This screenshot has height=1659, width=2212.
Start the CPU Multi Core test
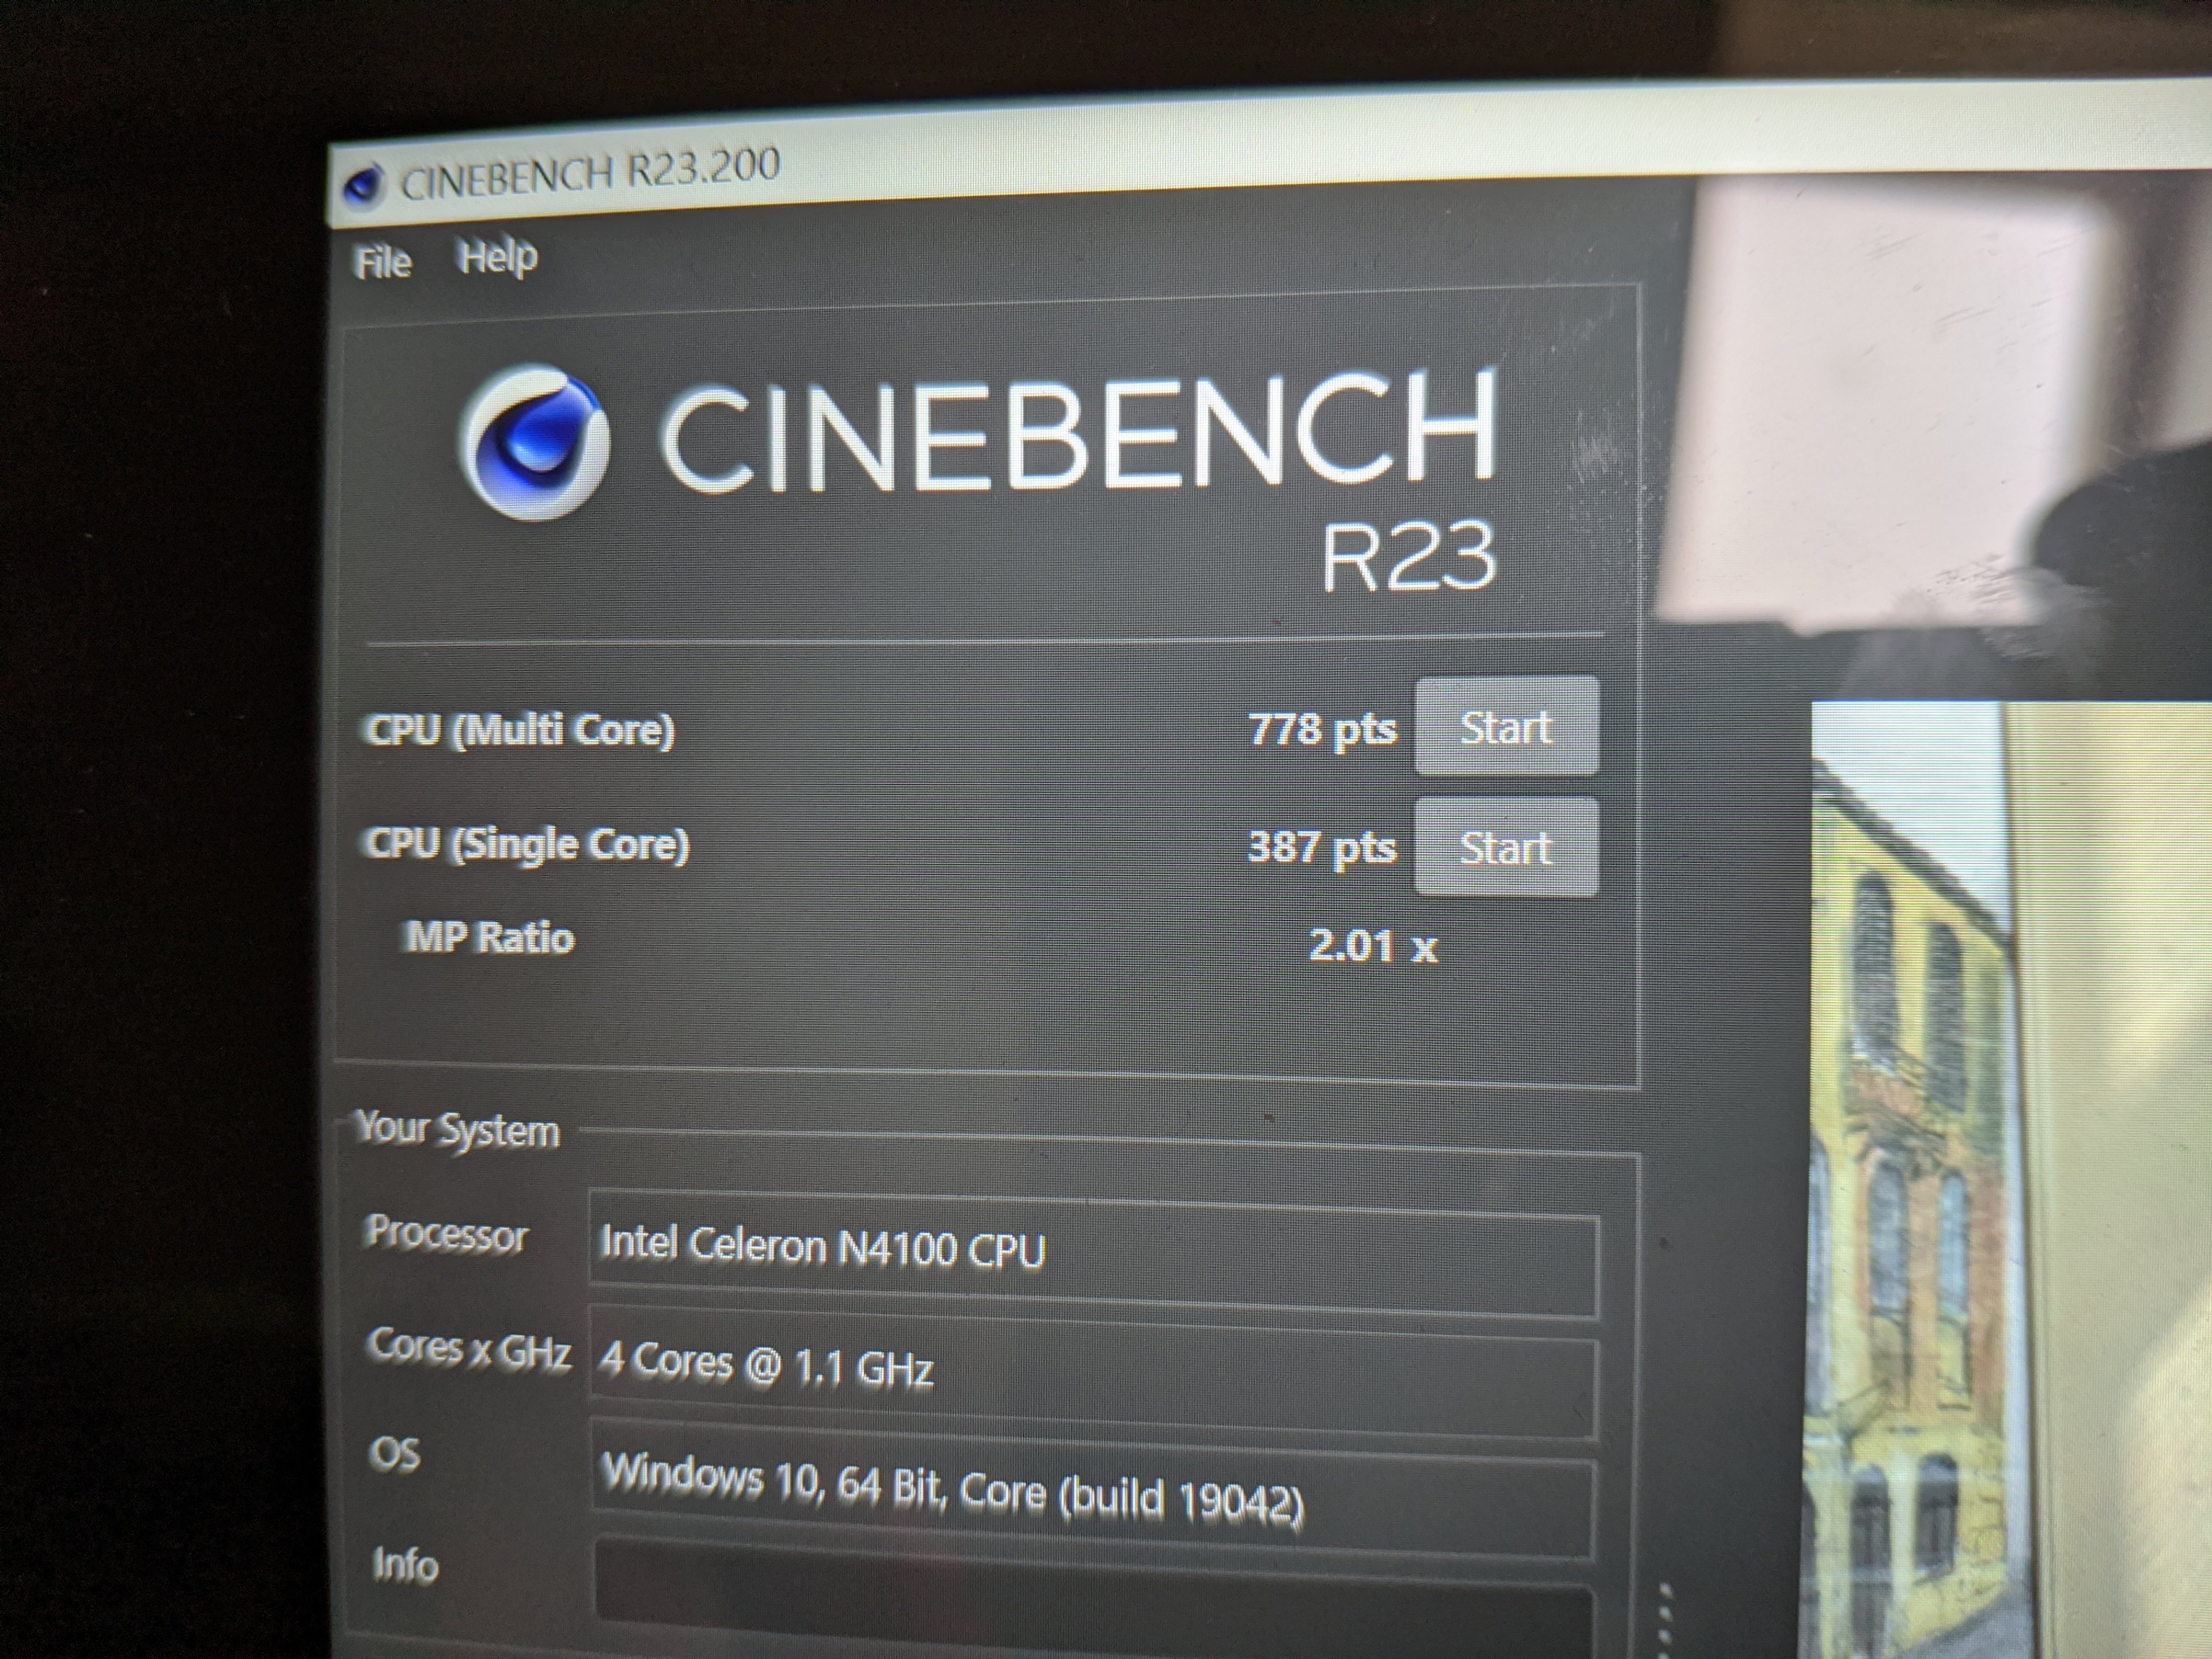pyautogui.click(x=1506, y=726)
